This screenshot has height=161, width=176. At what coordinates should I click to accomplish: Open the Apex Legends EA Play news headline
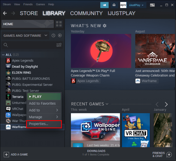point(93,73)
